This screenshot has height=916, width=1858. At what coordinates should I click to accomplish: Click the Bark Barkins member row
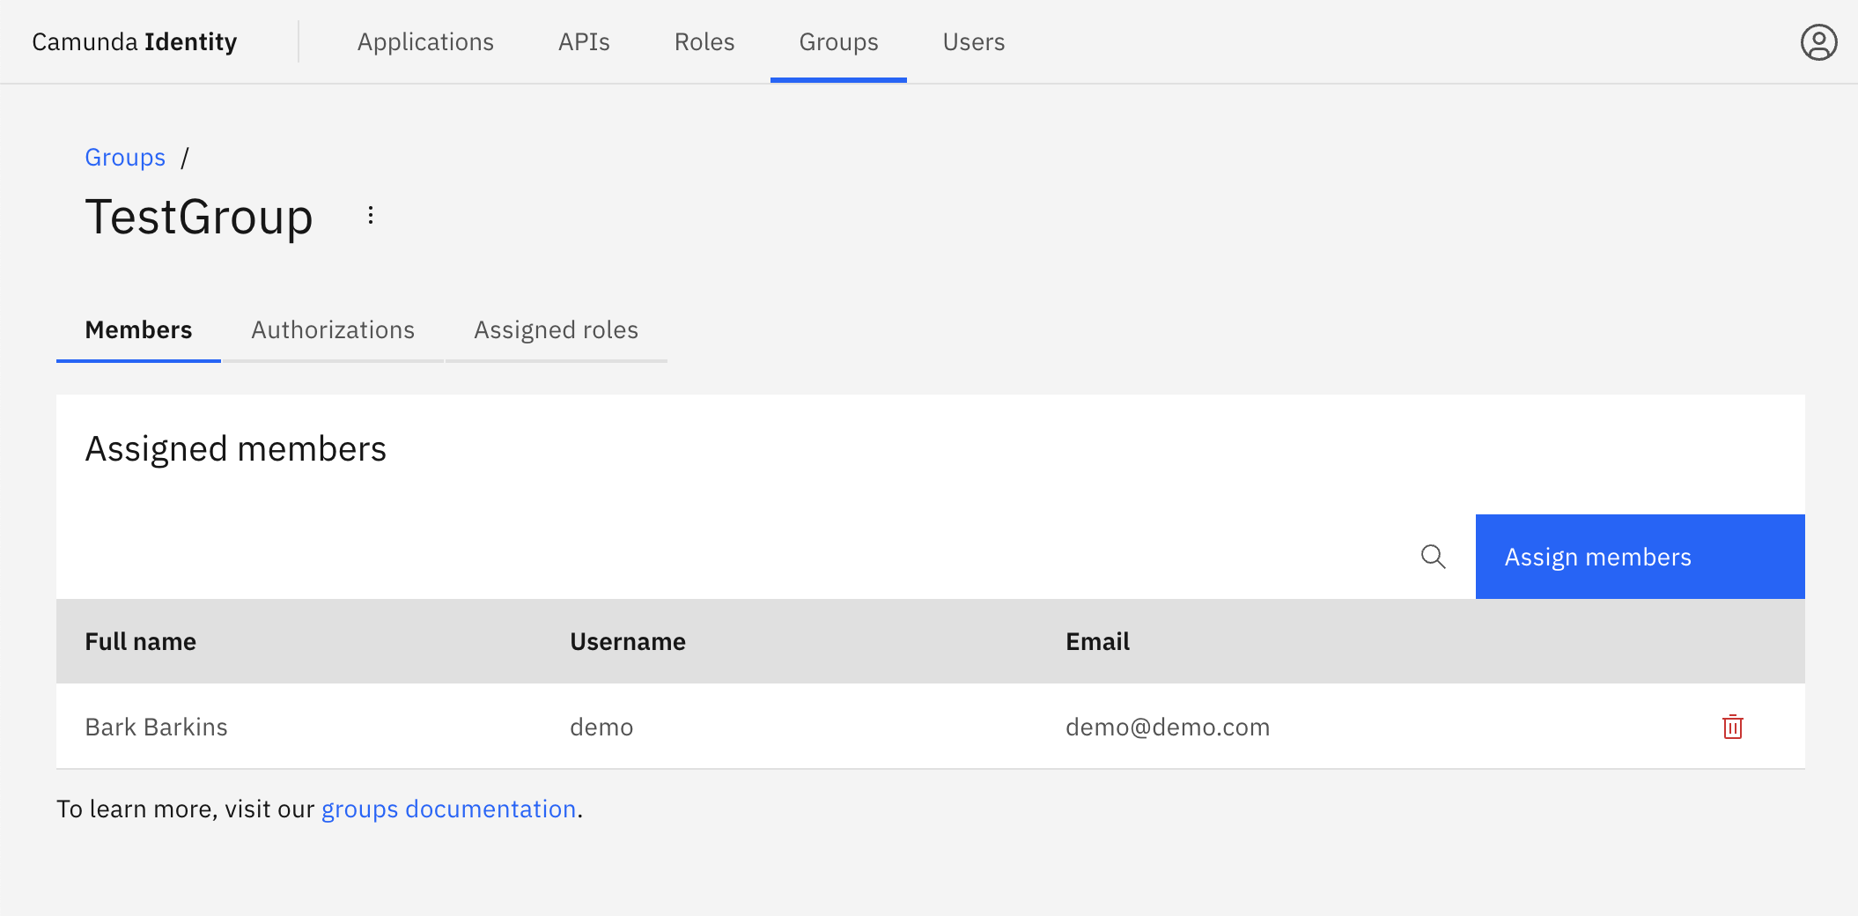tap(616, 727)
